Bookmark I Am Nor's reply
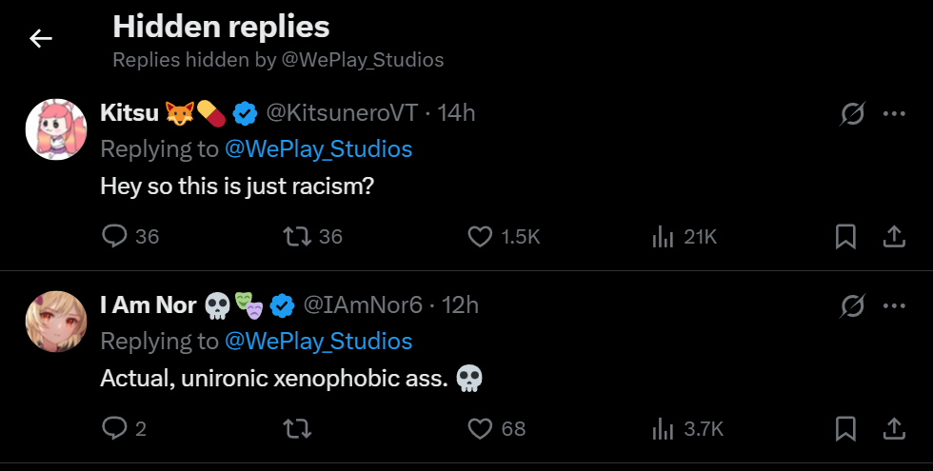Image resolution: width=933 pixels, height=471 pixels. coord(845,428)
